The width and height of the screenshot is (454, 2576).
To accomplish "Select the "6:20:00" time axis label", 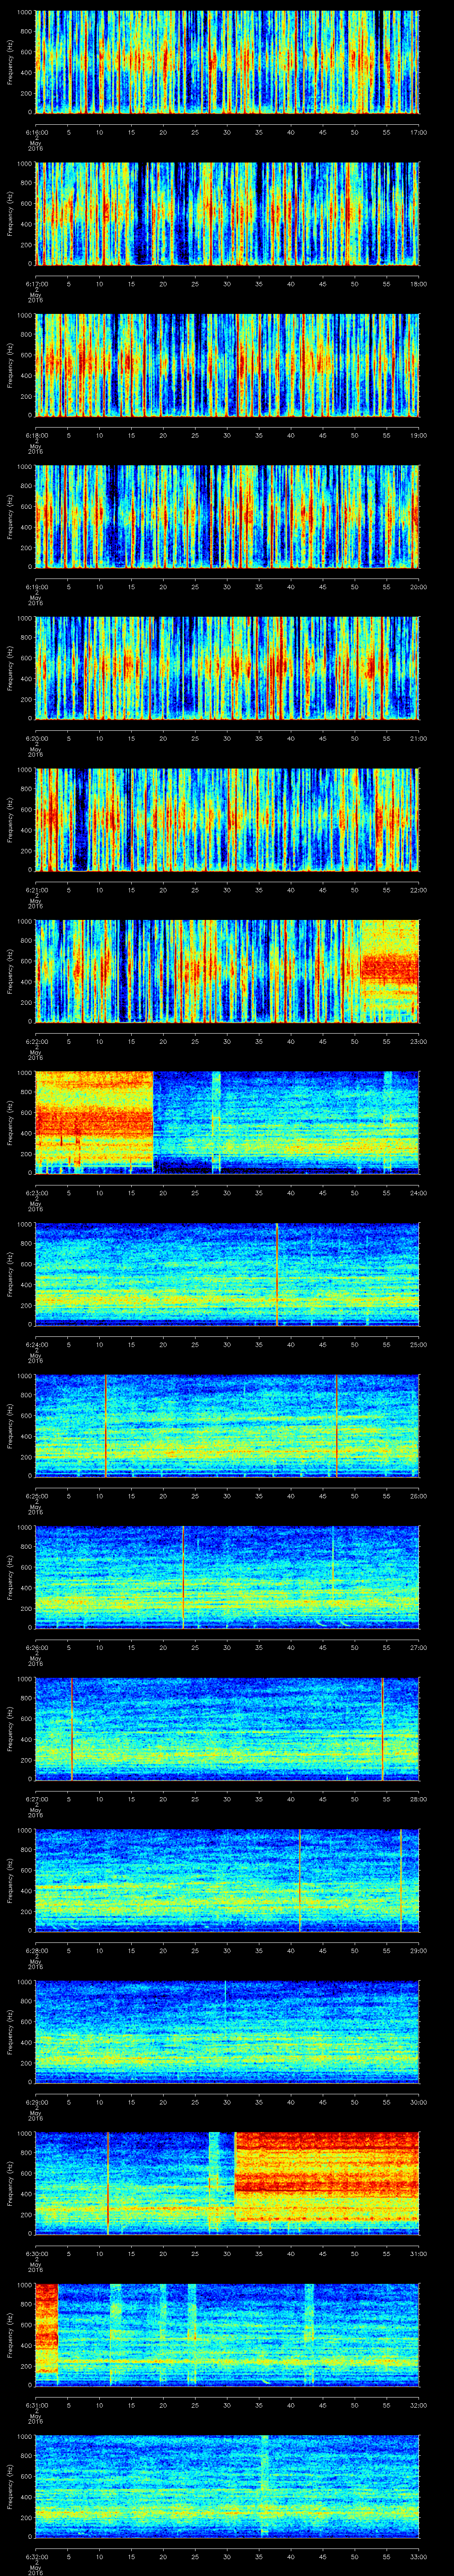I will pos(36,738).
